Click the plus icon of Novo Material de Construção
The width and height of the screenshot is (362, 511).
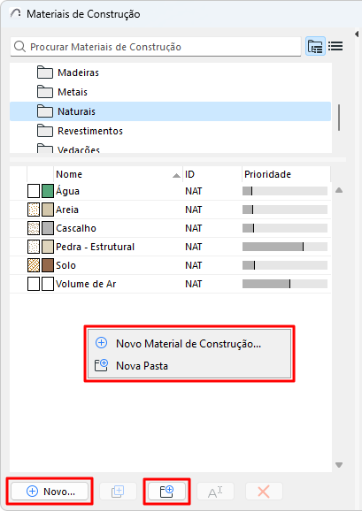tap(101, 343)
